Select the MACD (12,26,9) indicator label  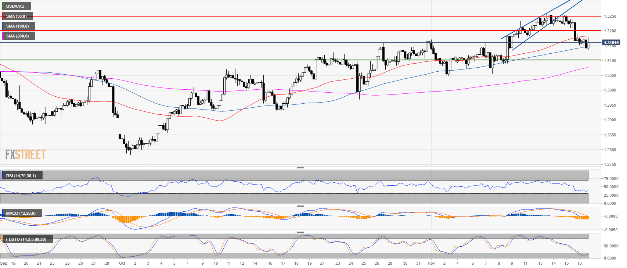tap(21, 213)
